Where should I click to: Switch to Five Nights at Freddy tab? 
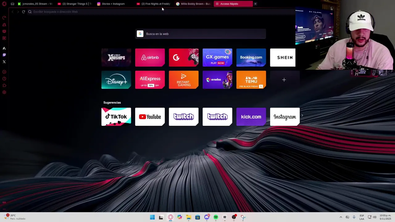[x=153, y=4]
